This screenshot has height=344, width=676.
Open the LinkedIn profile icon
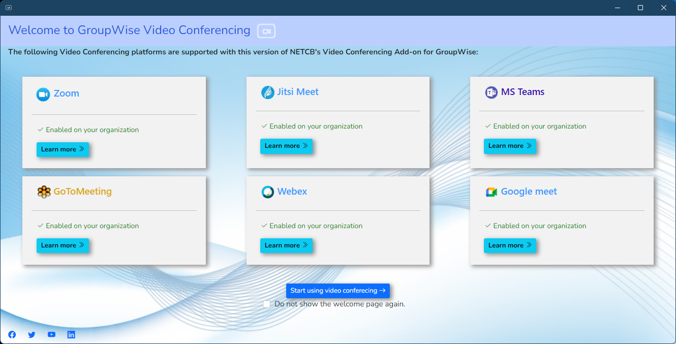71,334
